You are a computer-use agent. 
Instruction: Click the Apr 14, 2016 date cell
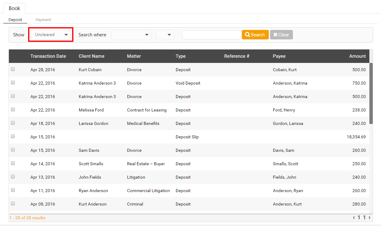click(43, 164)
